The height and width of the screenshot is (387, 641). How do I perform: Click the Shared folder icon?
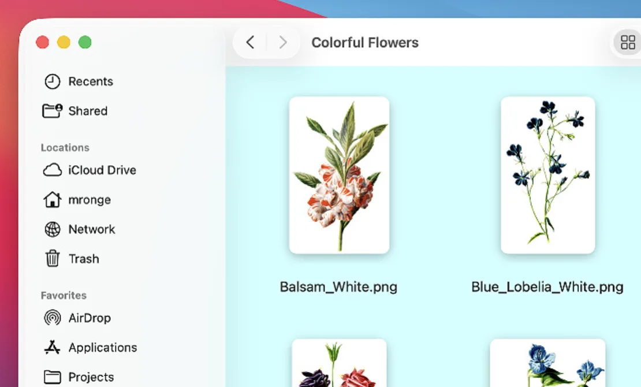(53, 111)
